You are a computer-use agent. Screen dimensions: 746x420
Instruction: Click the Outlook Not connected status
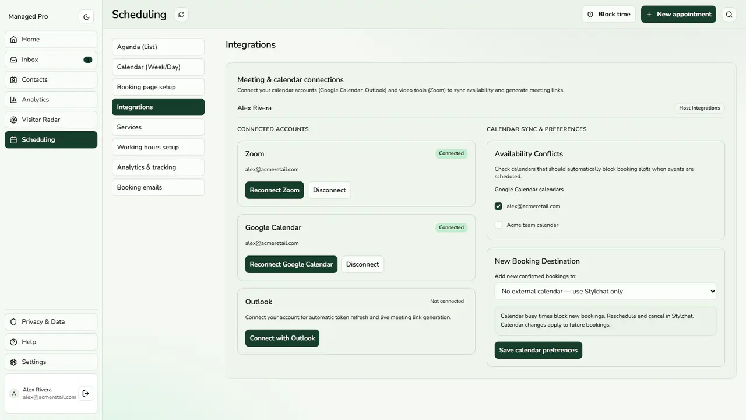[x=447, y=302]
